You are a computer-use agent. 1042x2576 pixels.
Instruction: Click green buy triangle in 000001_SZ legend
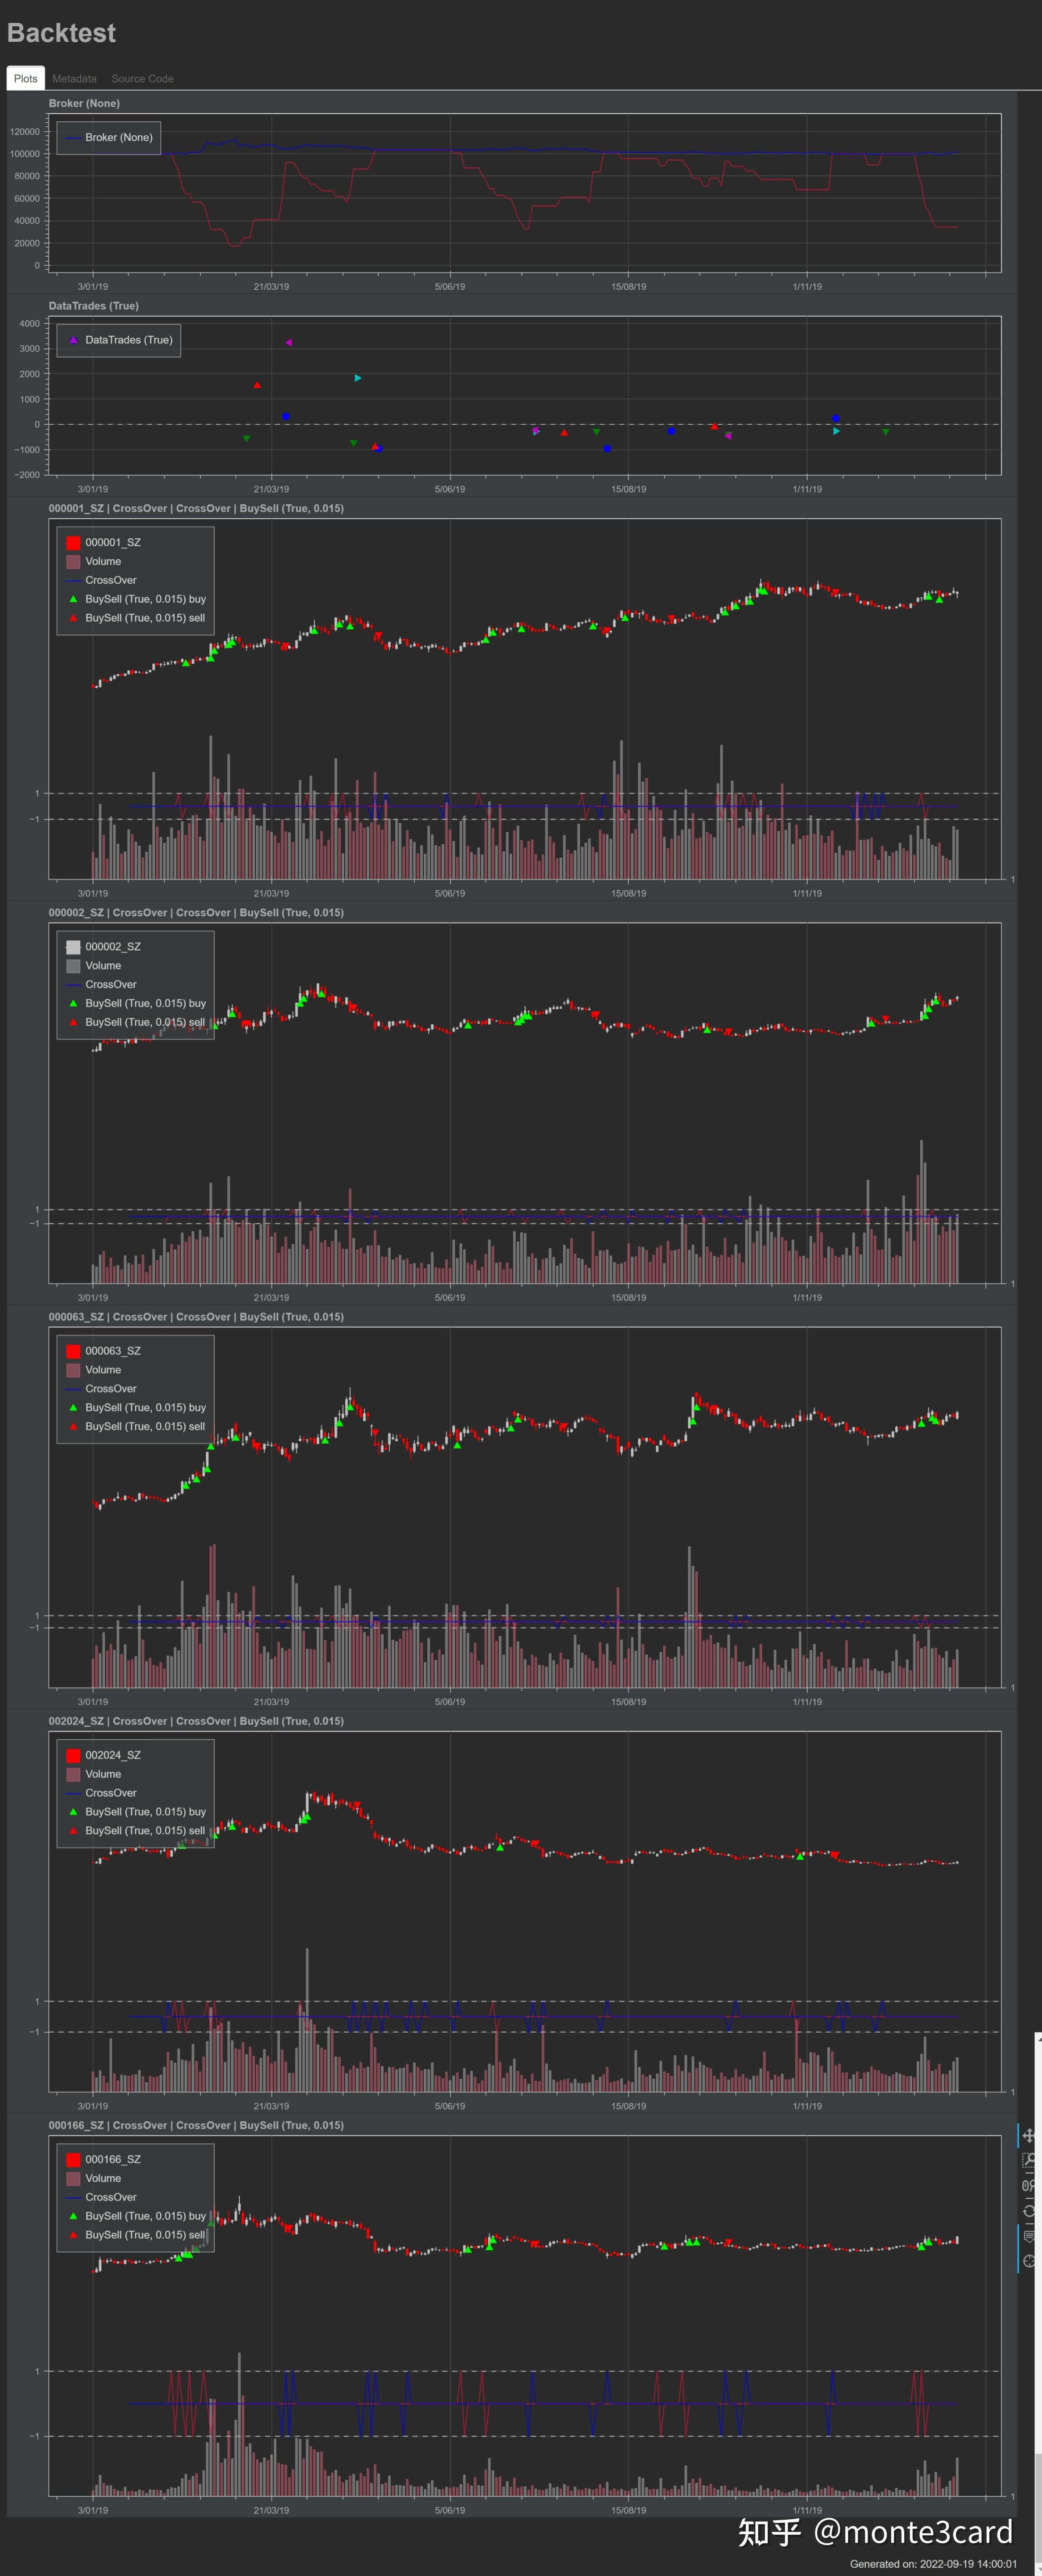[x=73, y=599]
